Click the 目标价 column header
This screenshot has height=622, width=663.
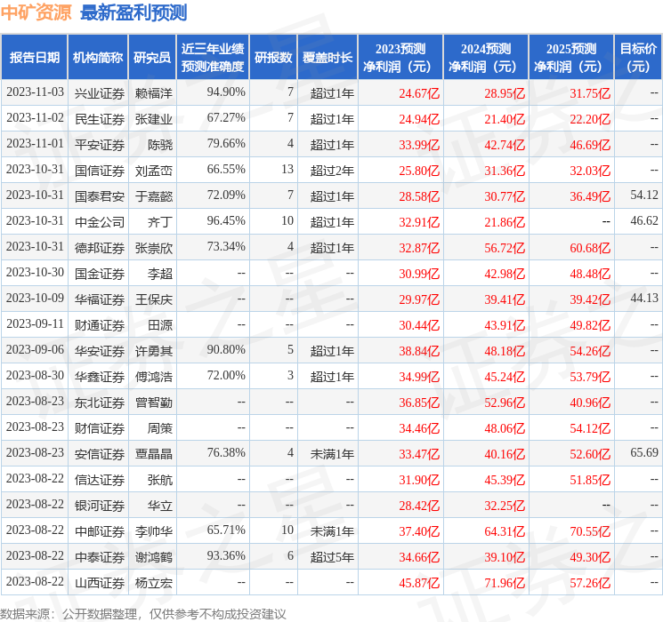(x=637, y=58)
